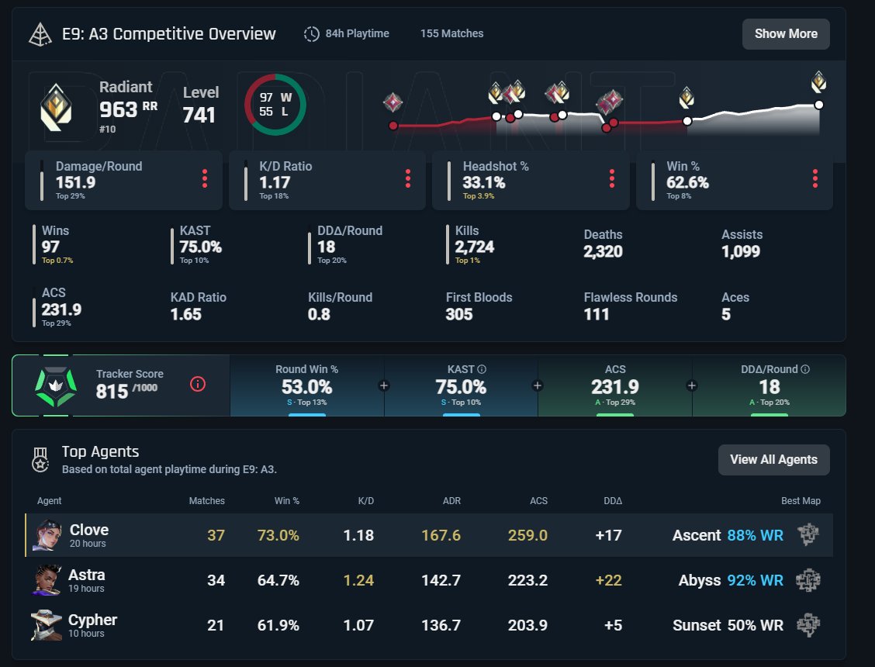This screenshot has width=875, height=667.
Task: Click the Sunset map icon in Cypher row
Action: tap(808, 624)
